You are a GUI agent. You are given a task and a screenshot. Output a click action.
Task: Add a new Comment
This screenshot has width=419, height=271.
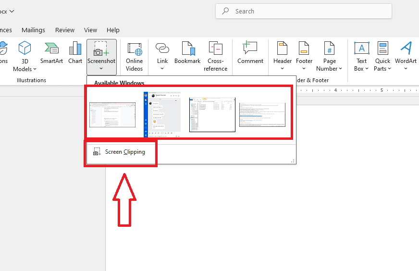pos(250,53)
